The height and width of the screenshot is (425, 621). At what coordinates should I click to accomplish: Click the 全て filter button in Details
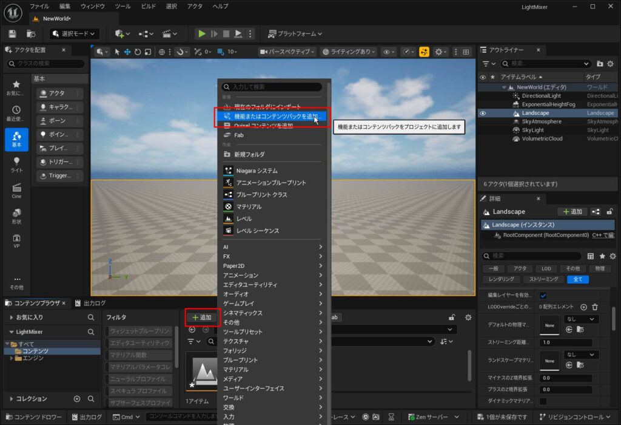point(577,279)
